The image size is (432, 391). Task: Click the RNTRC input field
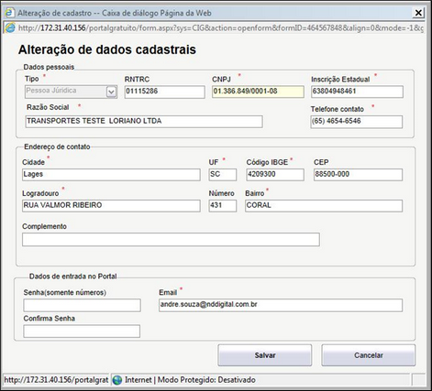tap(165, 92)
